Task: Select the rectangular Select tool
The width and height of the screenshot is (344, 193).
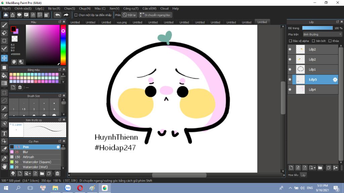Action: 4,93
